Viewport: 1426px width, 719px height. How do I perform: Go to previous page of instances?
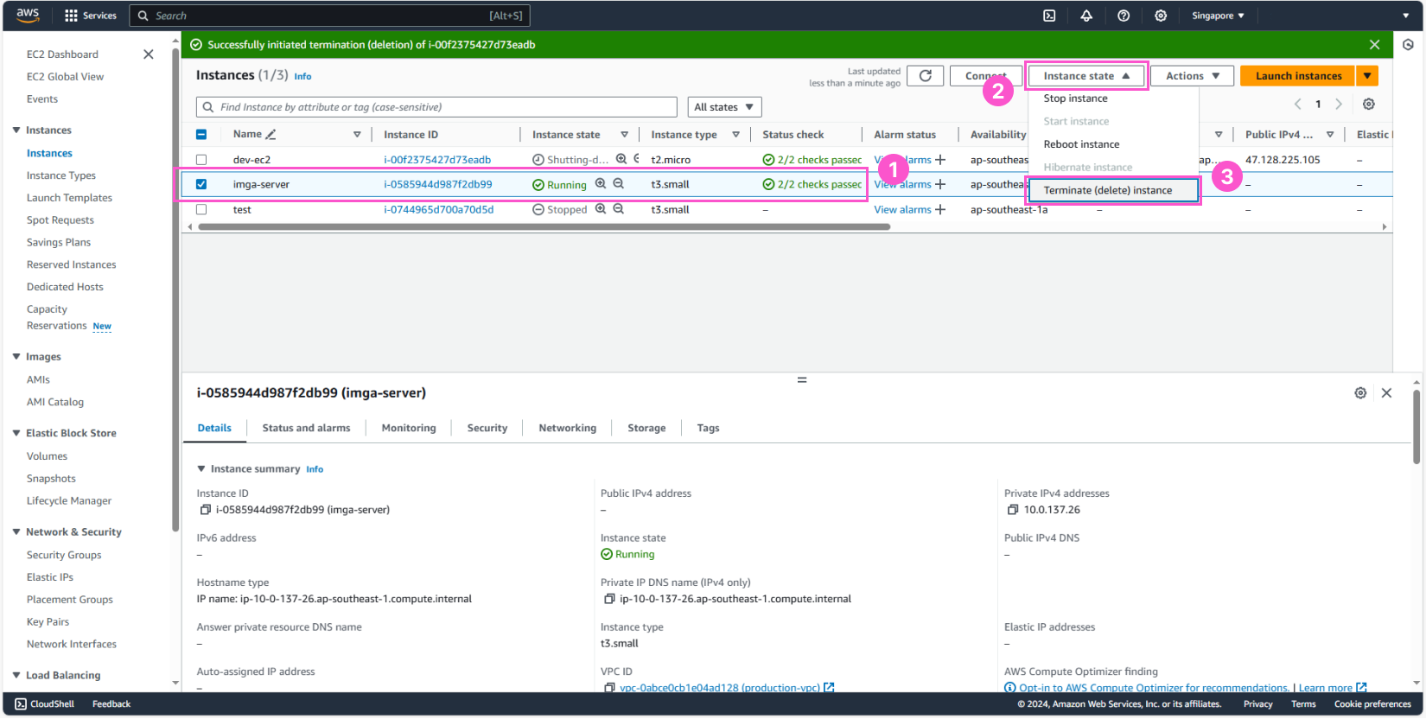(1297, 104)
